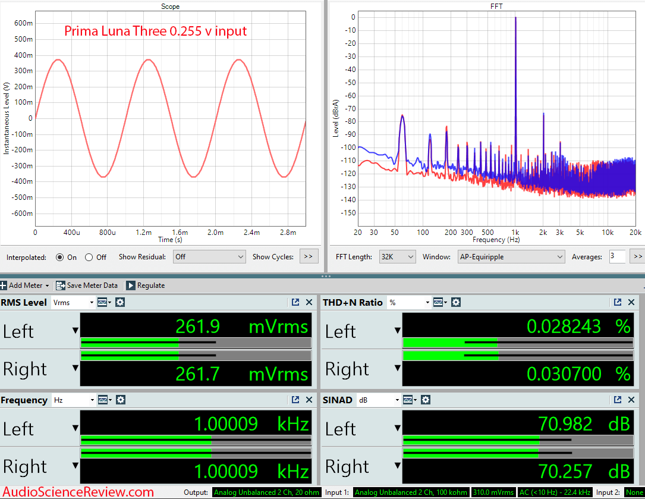Viewport: 645px width, 499px height.
Task: Open SINAD meter graph view icon
Action: click(408, 400)
